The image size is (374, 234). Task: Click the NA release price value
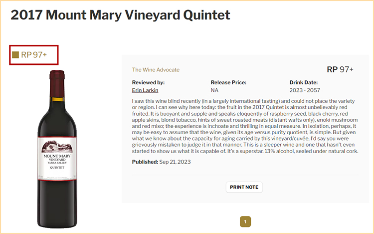click(214, 90)
